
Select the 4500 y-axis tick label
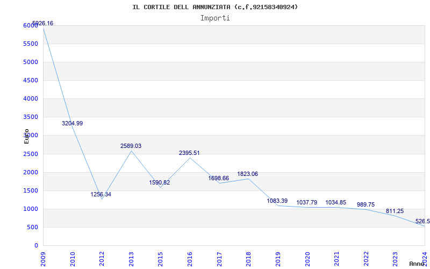pos(31,80)
